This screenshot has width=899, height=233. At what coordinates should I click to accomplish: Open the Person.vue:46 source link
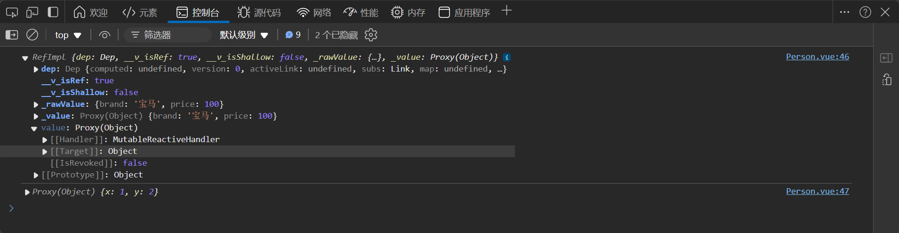click(x=817, y=56)
